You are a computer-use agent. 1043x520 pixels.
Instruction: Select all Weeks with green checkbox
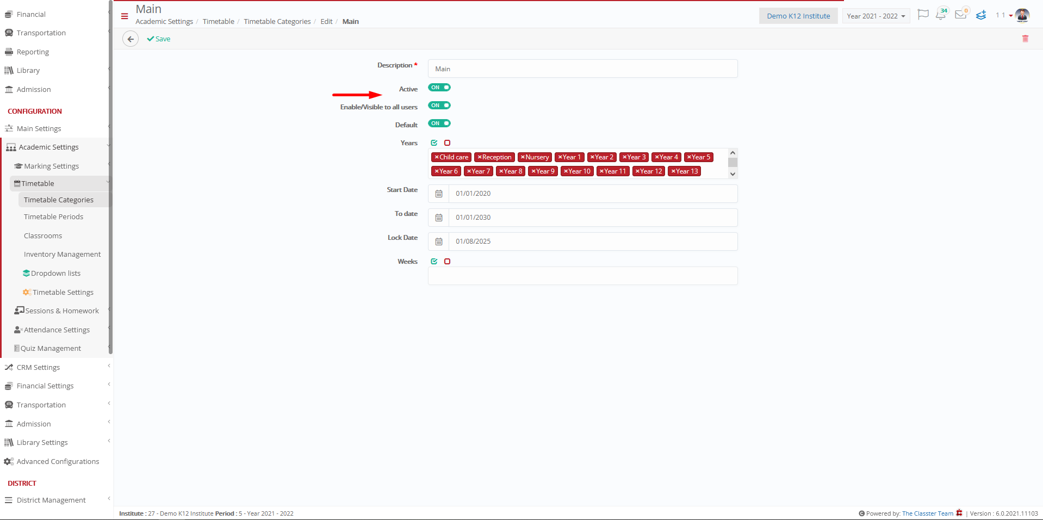pos(434,262)
